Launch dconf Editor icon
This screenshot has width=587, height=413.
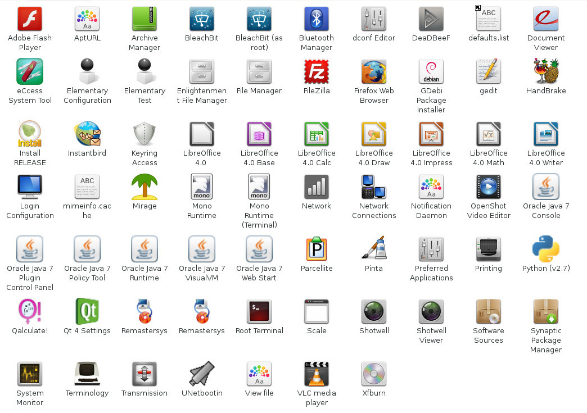click(373, 19)
